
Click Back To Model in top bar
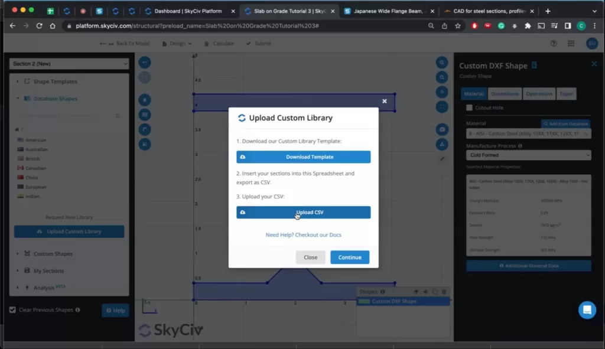(125, 44)
